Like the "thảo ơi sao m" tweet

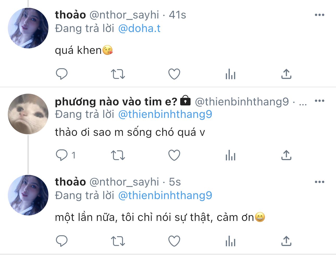(174, 155)
